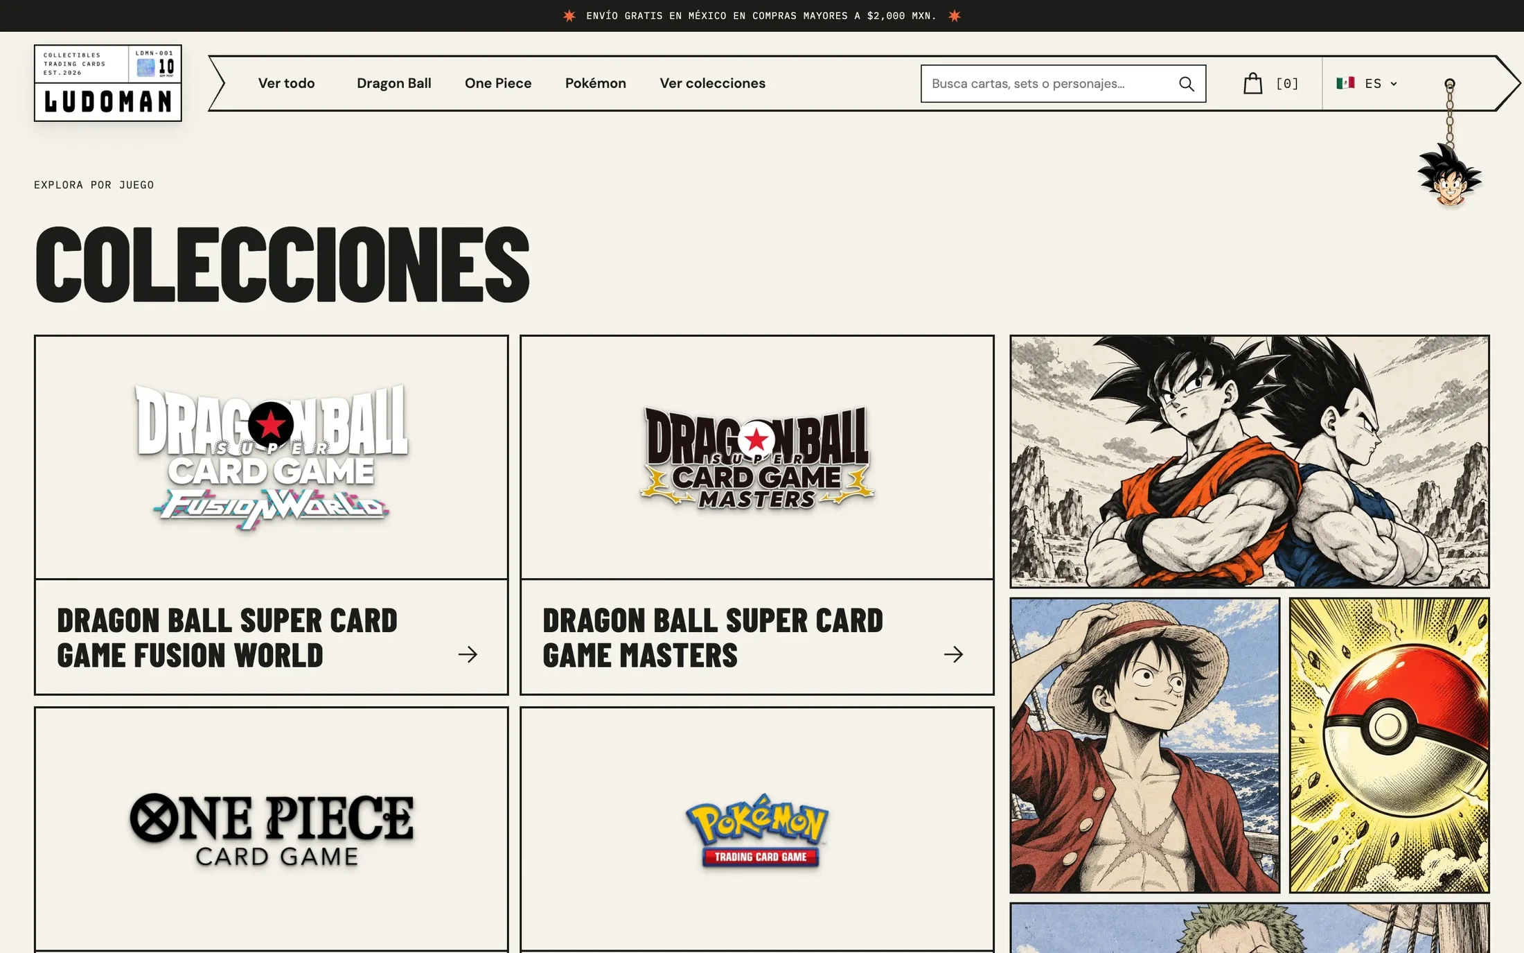Open Ver colecciones menu item

(712, 83)
